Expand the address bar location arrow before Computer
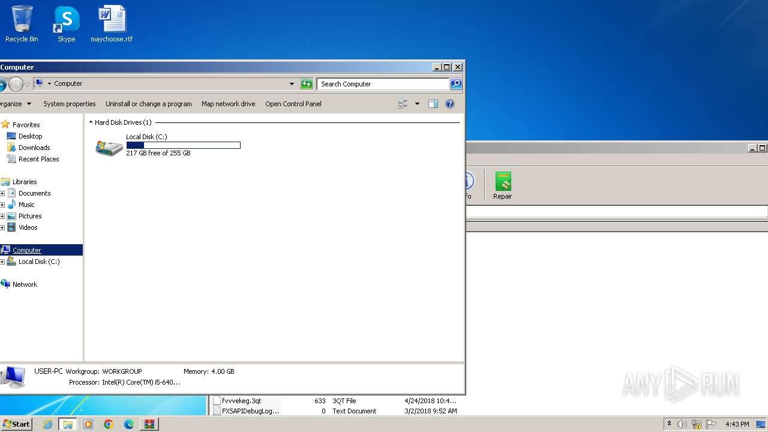768x432 pixels. pyautogui.click(x=49, y=84)
